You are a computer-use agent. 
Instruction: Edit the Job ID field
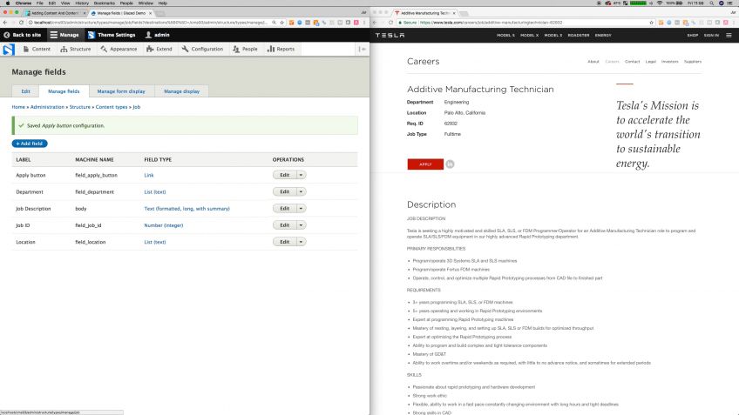click(285, 225)
